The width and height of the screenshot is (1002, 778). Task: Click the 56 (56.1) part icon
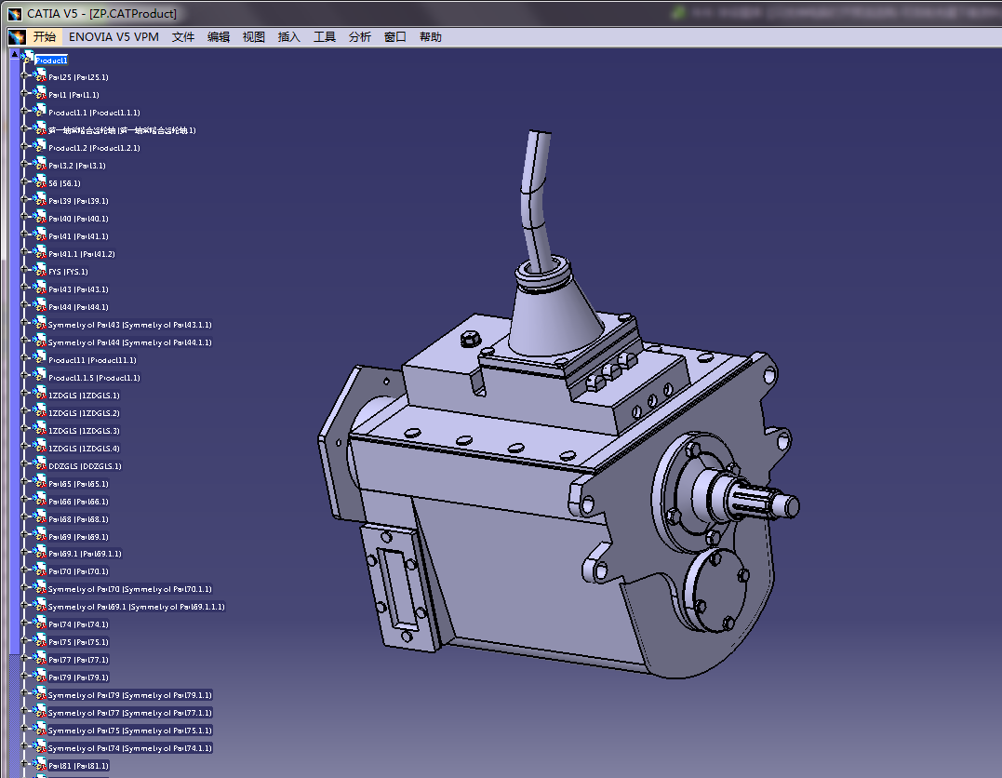point(40,182)
